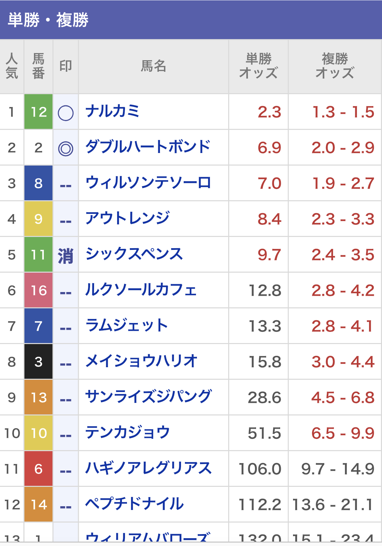Viewport: 382px width, 546px height.
Task: Open horse page for ダブルハートボンド
Action: pos(148,147)
